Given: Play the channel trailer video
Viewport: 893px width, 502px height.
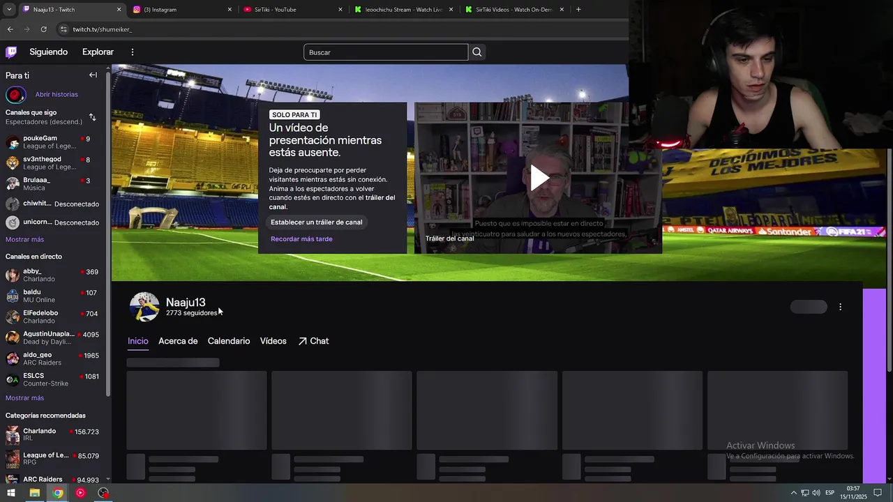Looking at the screenshot, I should 539,178.
